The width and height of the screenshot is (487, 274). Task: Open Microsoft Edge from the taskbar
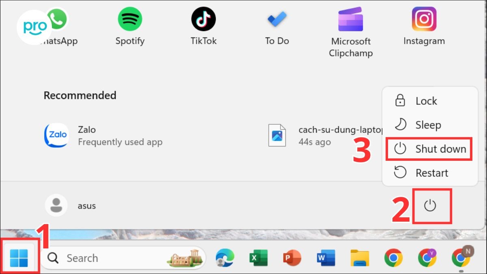click(x=225, y=258)
